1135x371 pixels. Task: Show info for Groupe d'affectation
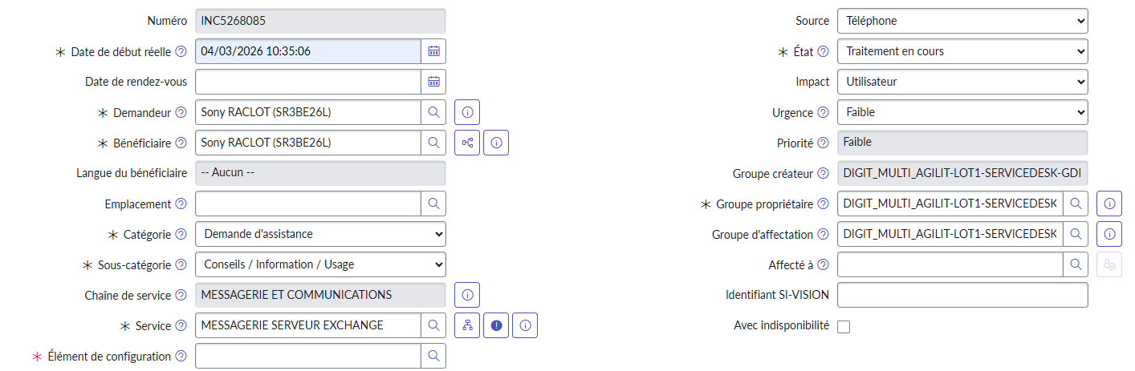1109,235
